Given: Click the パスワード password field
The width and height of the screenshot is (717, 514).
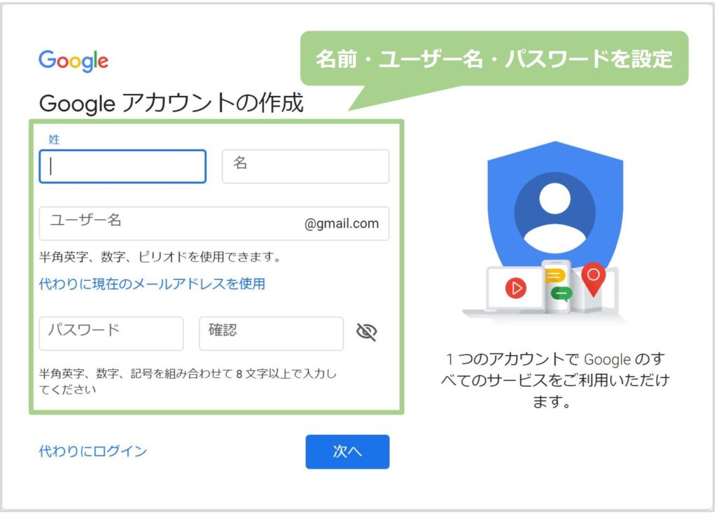Looking at the screenshot, I should (111, 334).
